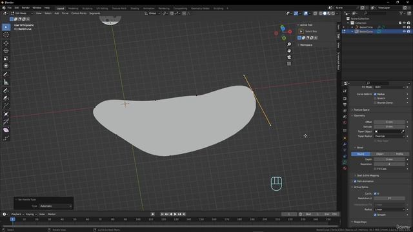Choose Round bevel mode button
This screenshot has width=413, height=232.
[x=361, y=154]
